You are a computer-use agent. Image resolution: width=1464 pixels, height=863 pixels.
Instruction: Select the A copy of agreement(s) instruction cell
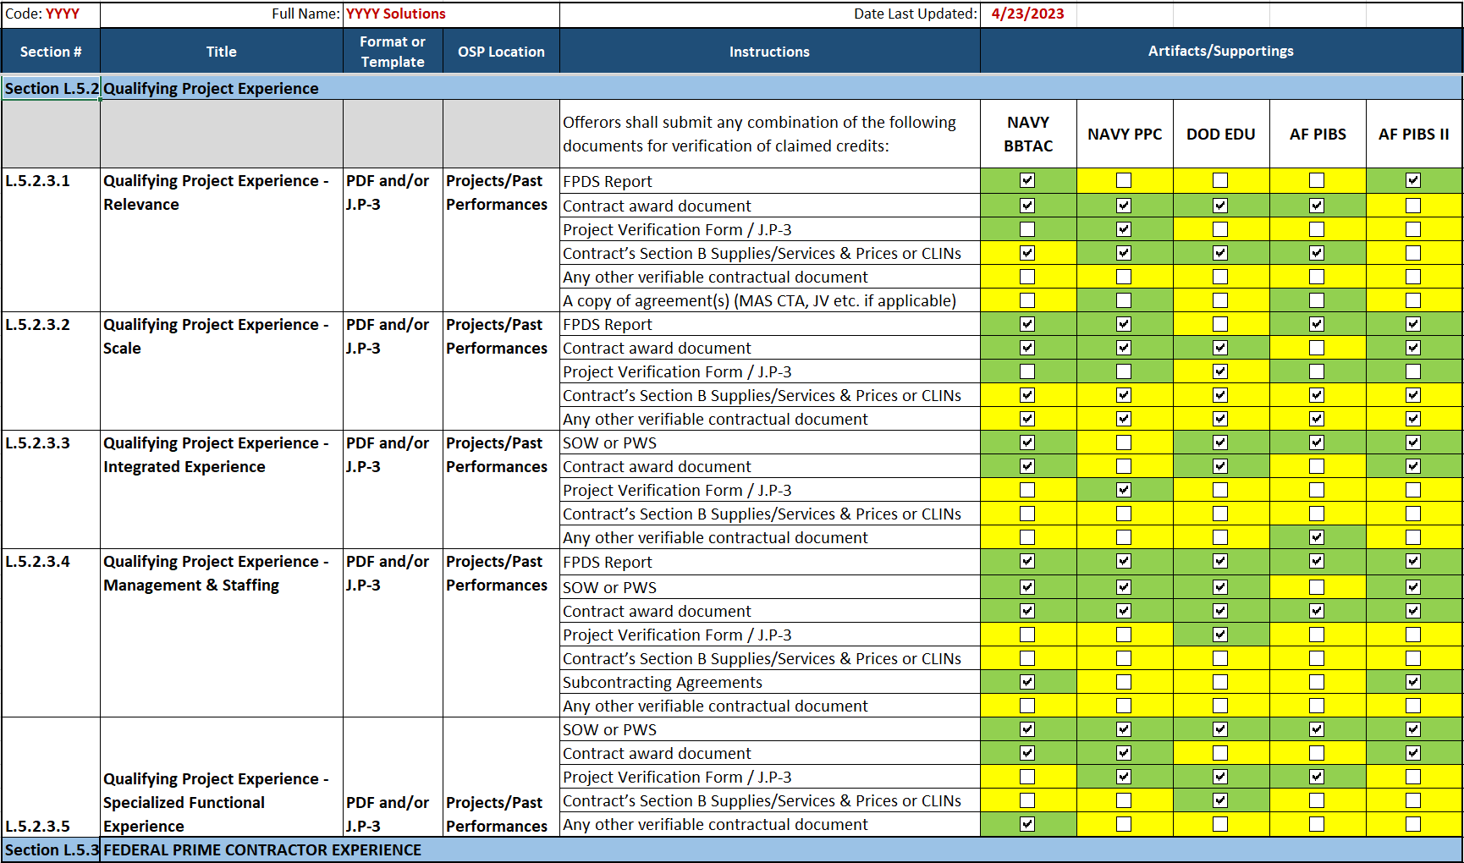coord(770,300)
